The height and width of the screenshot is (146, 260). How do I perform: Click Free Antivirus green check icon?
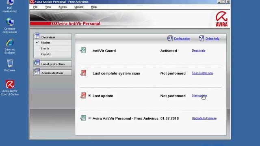pyautogui.click(x=83, y=118)
